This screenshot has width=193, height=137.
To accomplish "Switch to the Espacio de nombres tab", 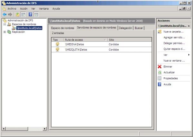I will pyautogui.click(x=62, y=28).
